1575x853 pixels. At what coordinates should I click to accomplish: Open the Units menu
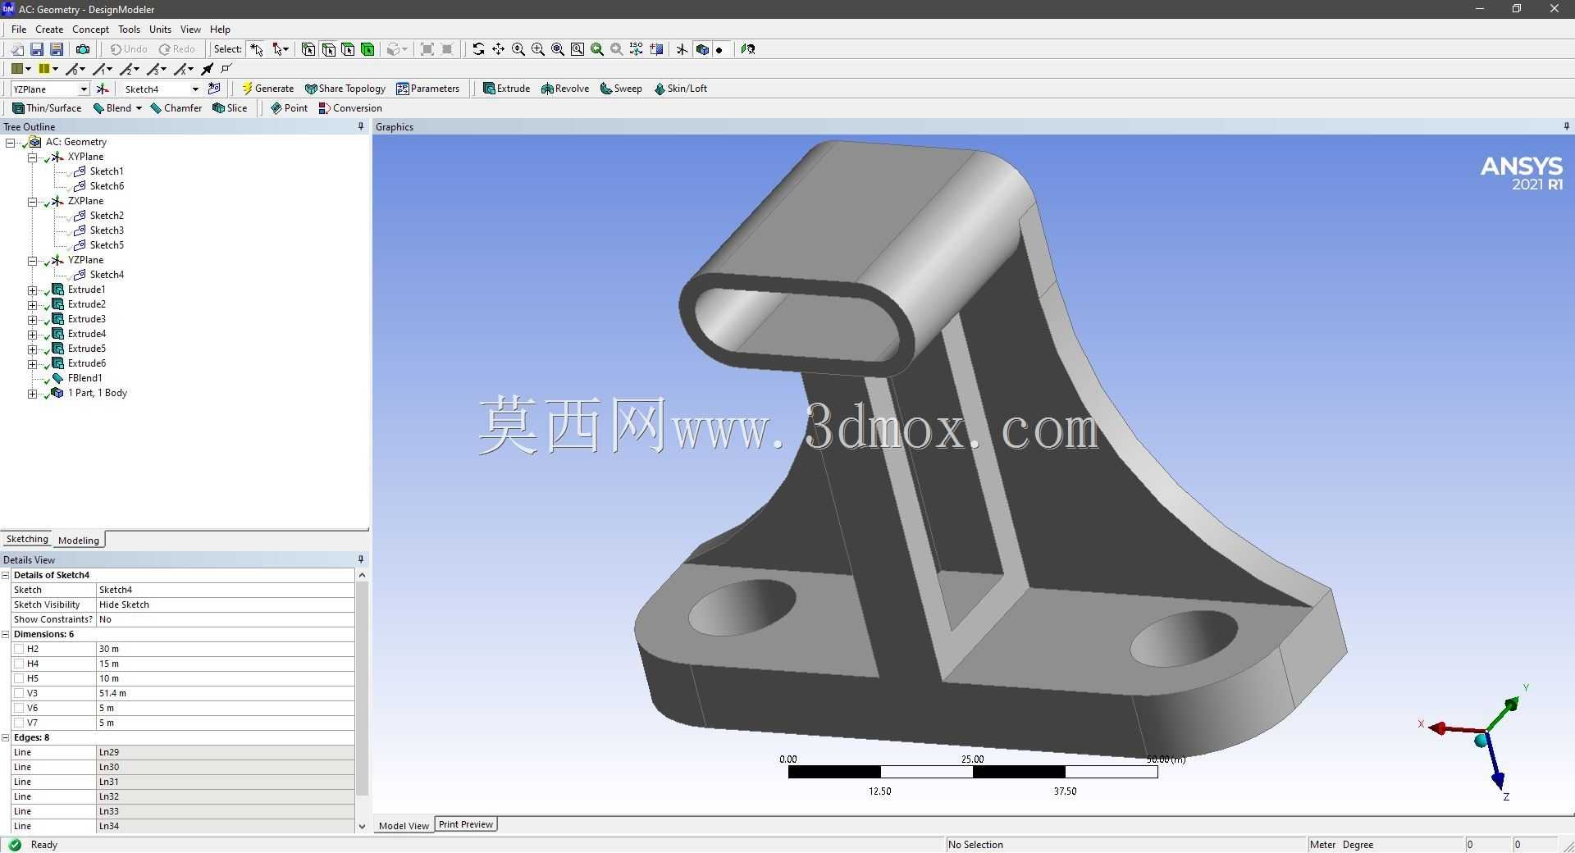[x=160, y=30]
